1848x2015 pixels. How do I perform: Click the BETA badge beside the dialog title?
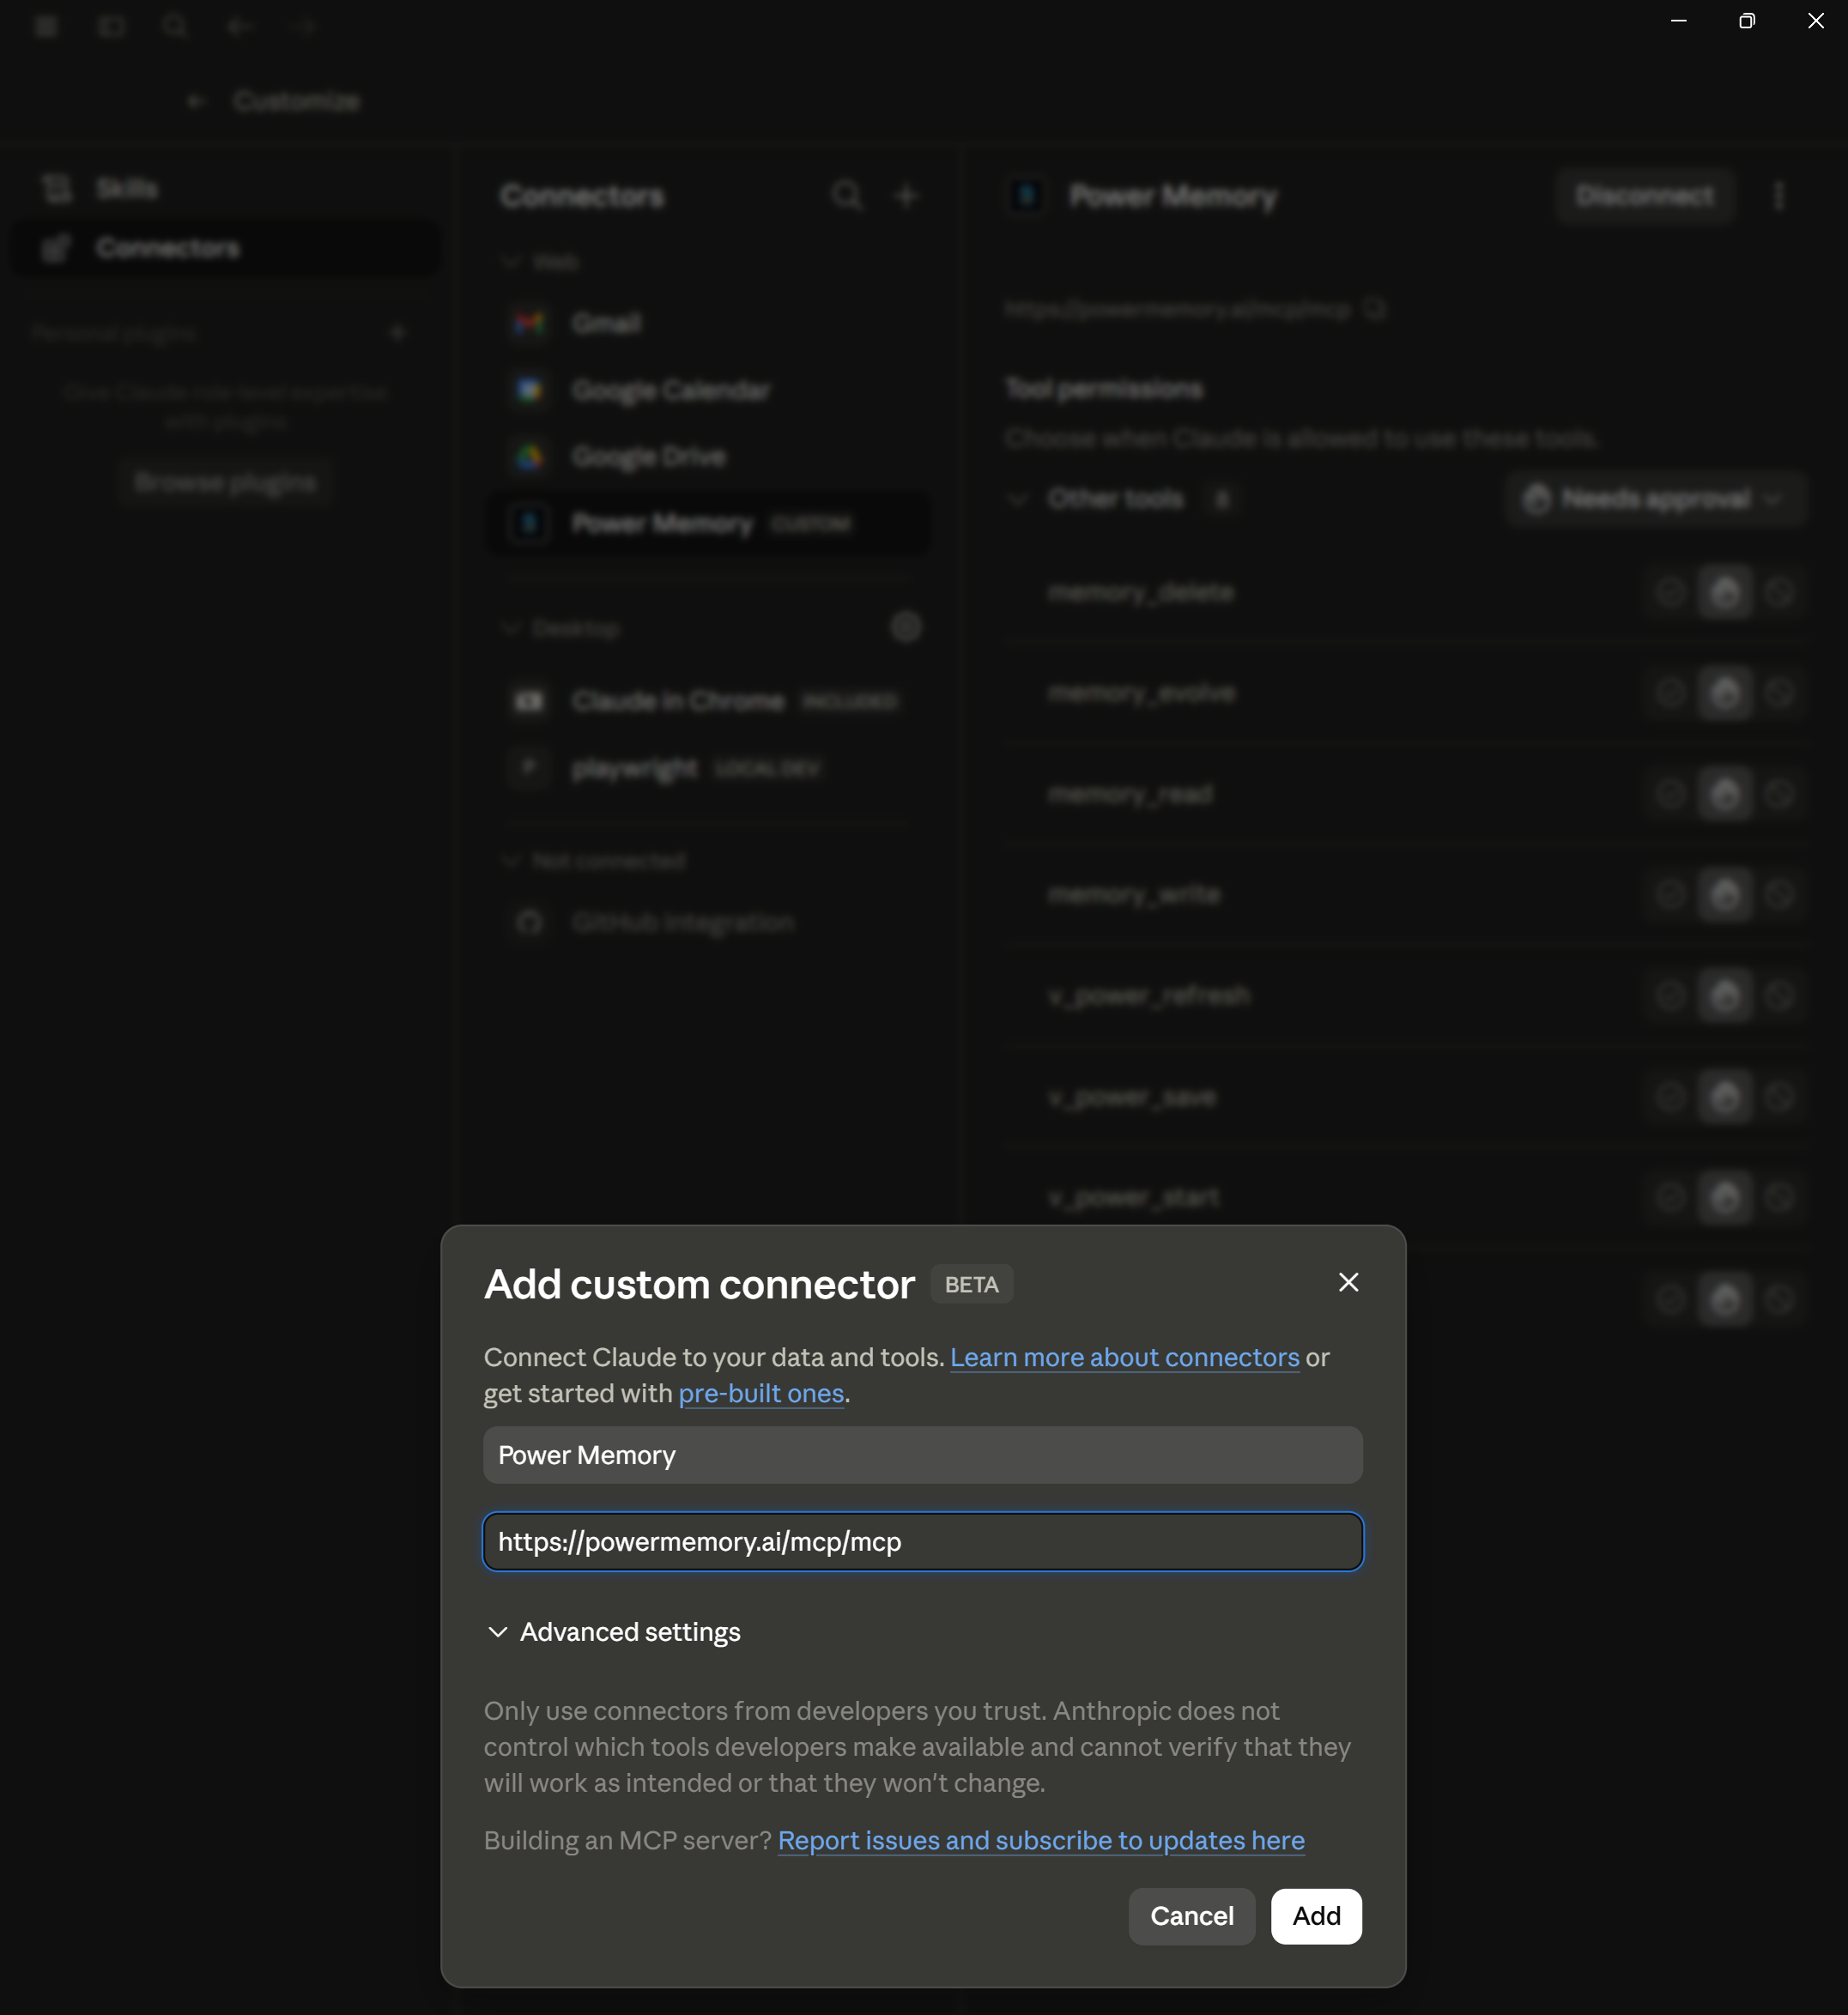(971, 1285)
